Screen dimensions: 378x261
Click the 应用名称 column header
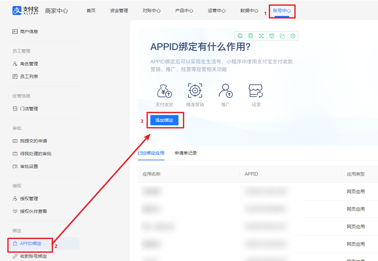(x=151, y=174)
